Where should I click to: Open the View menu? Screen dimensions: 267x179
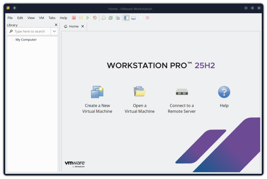pos(31,18)
